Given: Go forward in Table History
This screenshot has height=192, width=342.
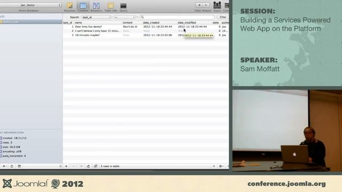Looking at the screenshot, I should pos(206,5).
